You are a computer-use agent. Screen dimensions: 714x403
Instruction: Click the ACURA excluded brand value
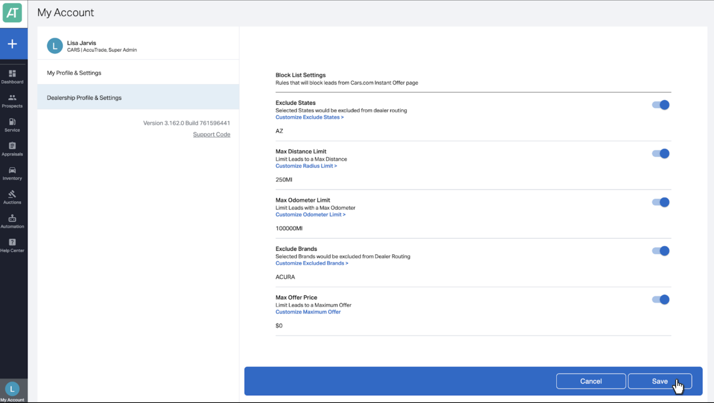(285, 277)
